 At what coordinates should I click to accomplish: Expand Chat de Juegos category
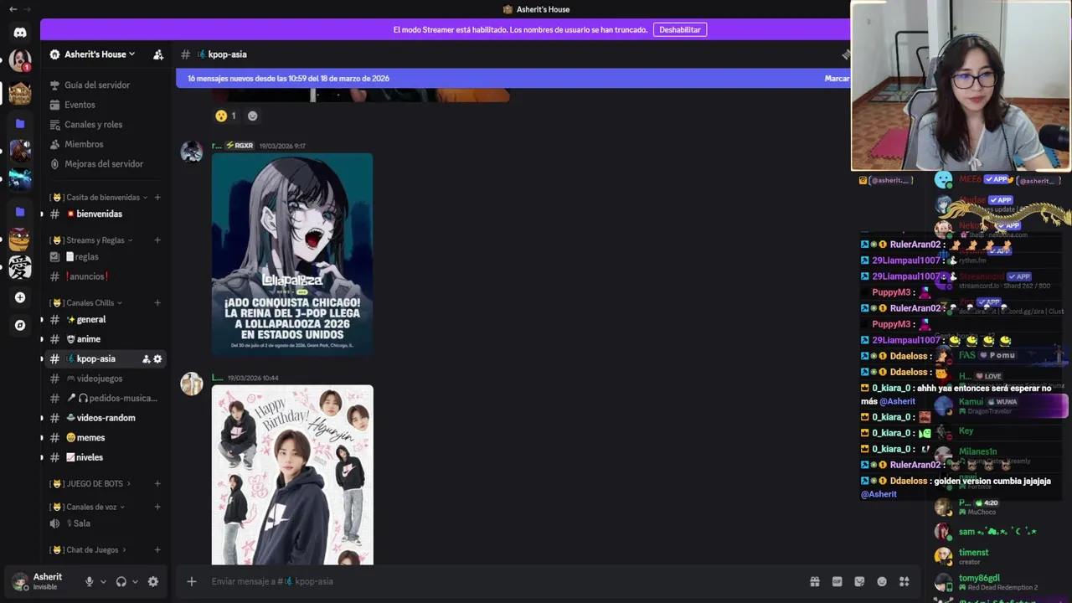point(89,550)
